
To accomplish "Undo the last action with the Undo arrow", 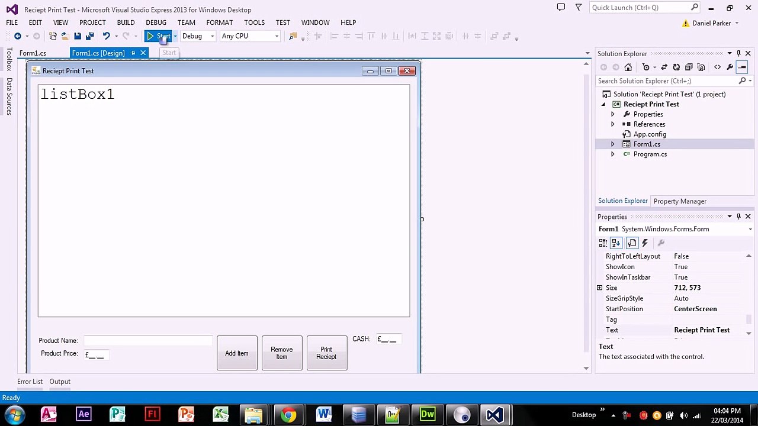I will [x=106, y=36].
